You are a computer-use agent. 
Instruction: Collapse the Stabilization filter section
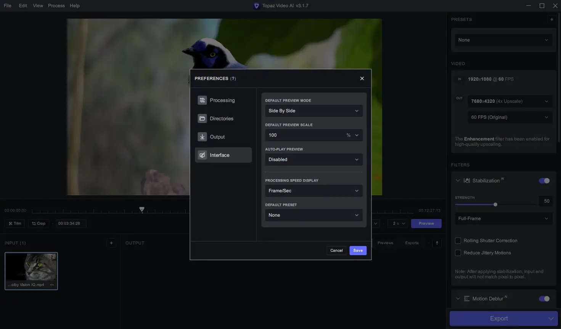pos(458,180)
